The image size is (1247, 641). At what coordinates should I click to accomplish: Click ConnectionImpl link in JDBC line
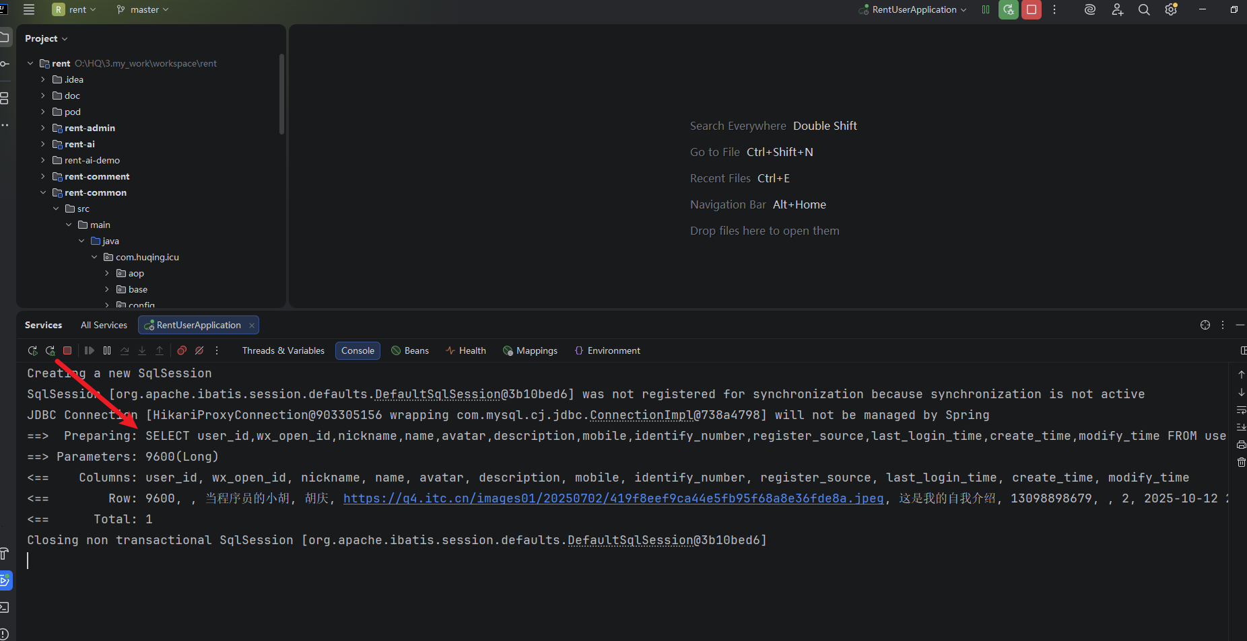click(x=642, y=415)
